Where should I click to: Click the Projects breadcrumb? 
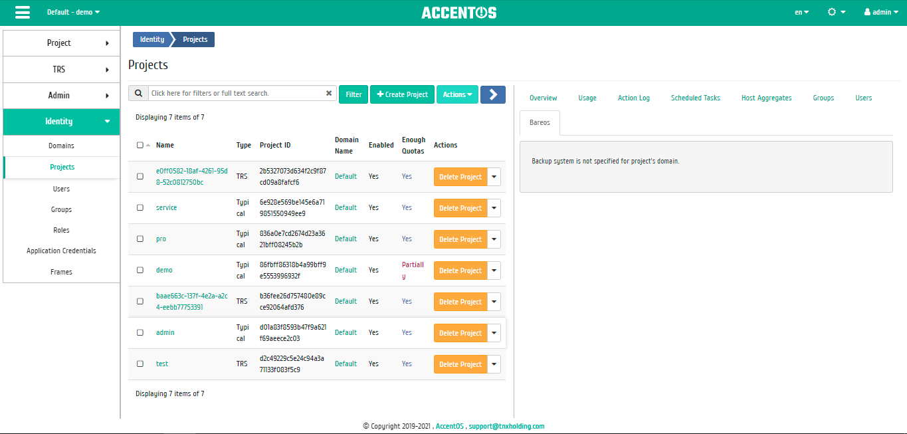(195, 39)
